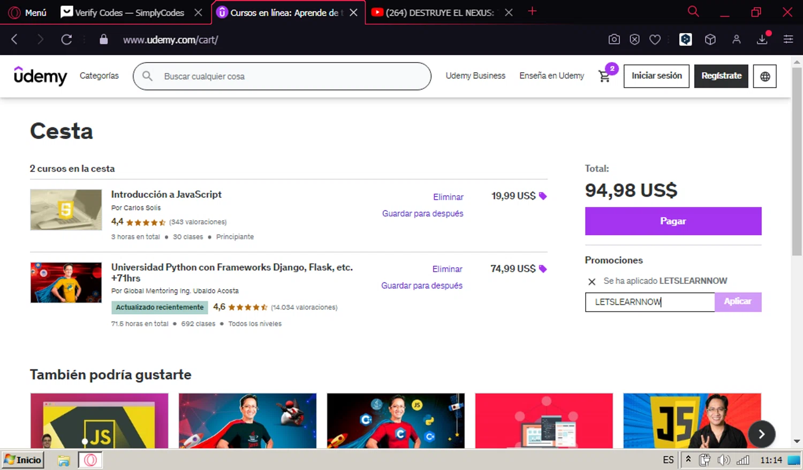This screenshot has width=803, height=470.
Task: Click the Opera downloads icon
Action: point(762,40)
